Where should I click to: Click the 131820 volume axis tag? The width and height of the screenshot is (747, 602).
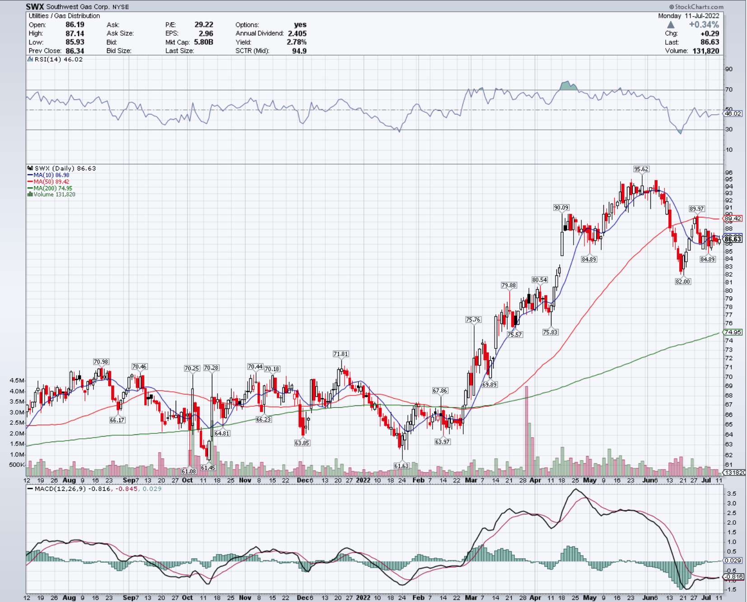coord(735,472)
